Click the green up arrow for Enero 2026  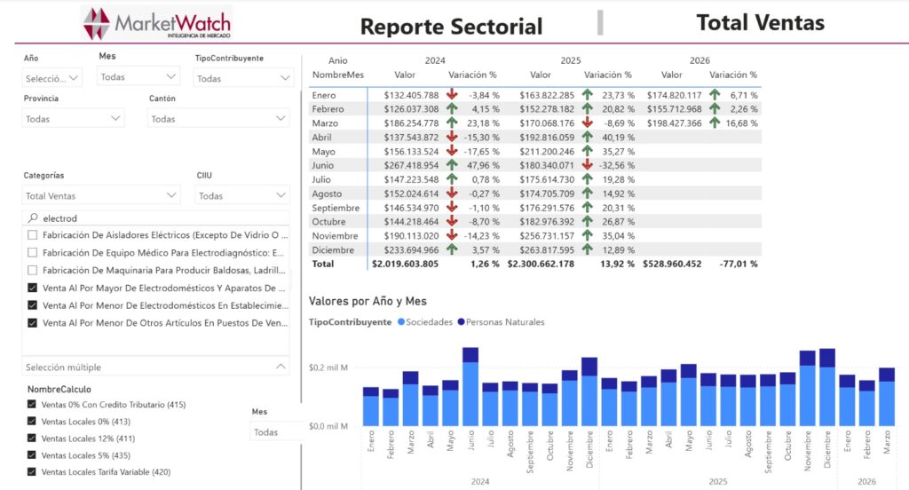pyautogui.click(x=715, y=94)
